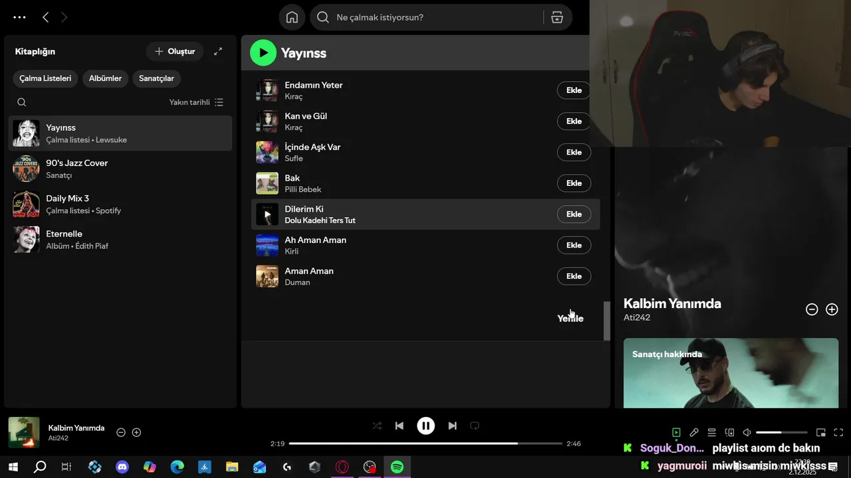This screenshot has height=478, width=851.
Task: Open Opera GX from the taskbar
Action: 342,467
